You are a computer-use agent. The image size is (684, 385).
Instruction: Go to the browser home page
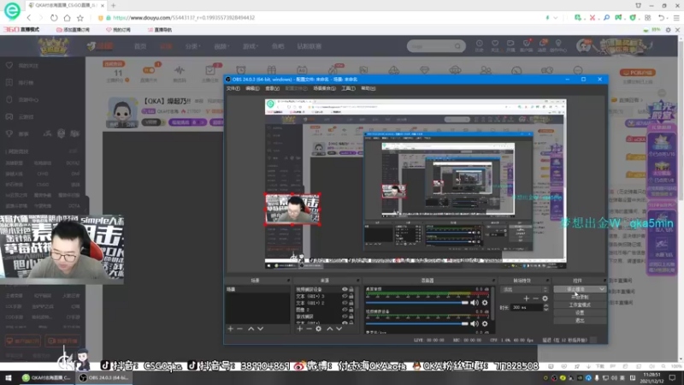pyautogui.click(x=67, y=18)
